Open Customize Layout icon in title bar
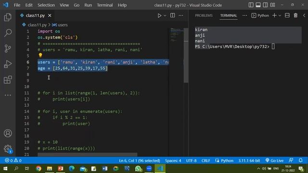This screenshot has height=173, width=308. point(273,5)
